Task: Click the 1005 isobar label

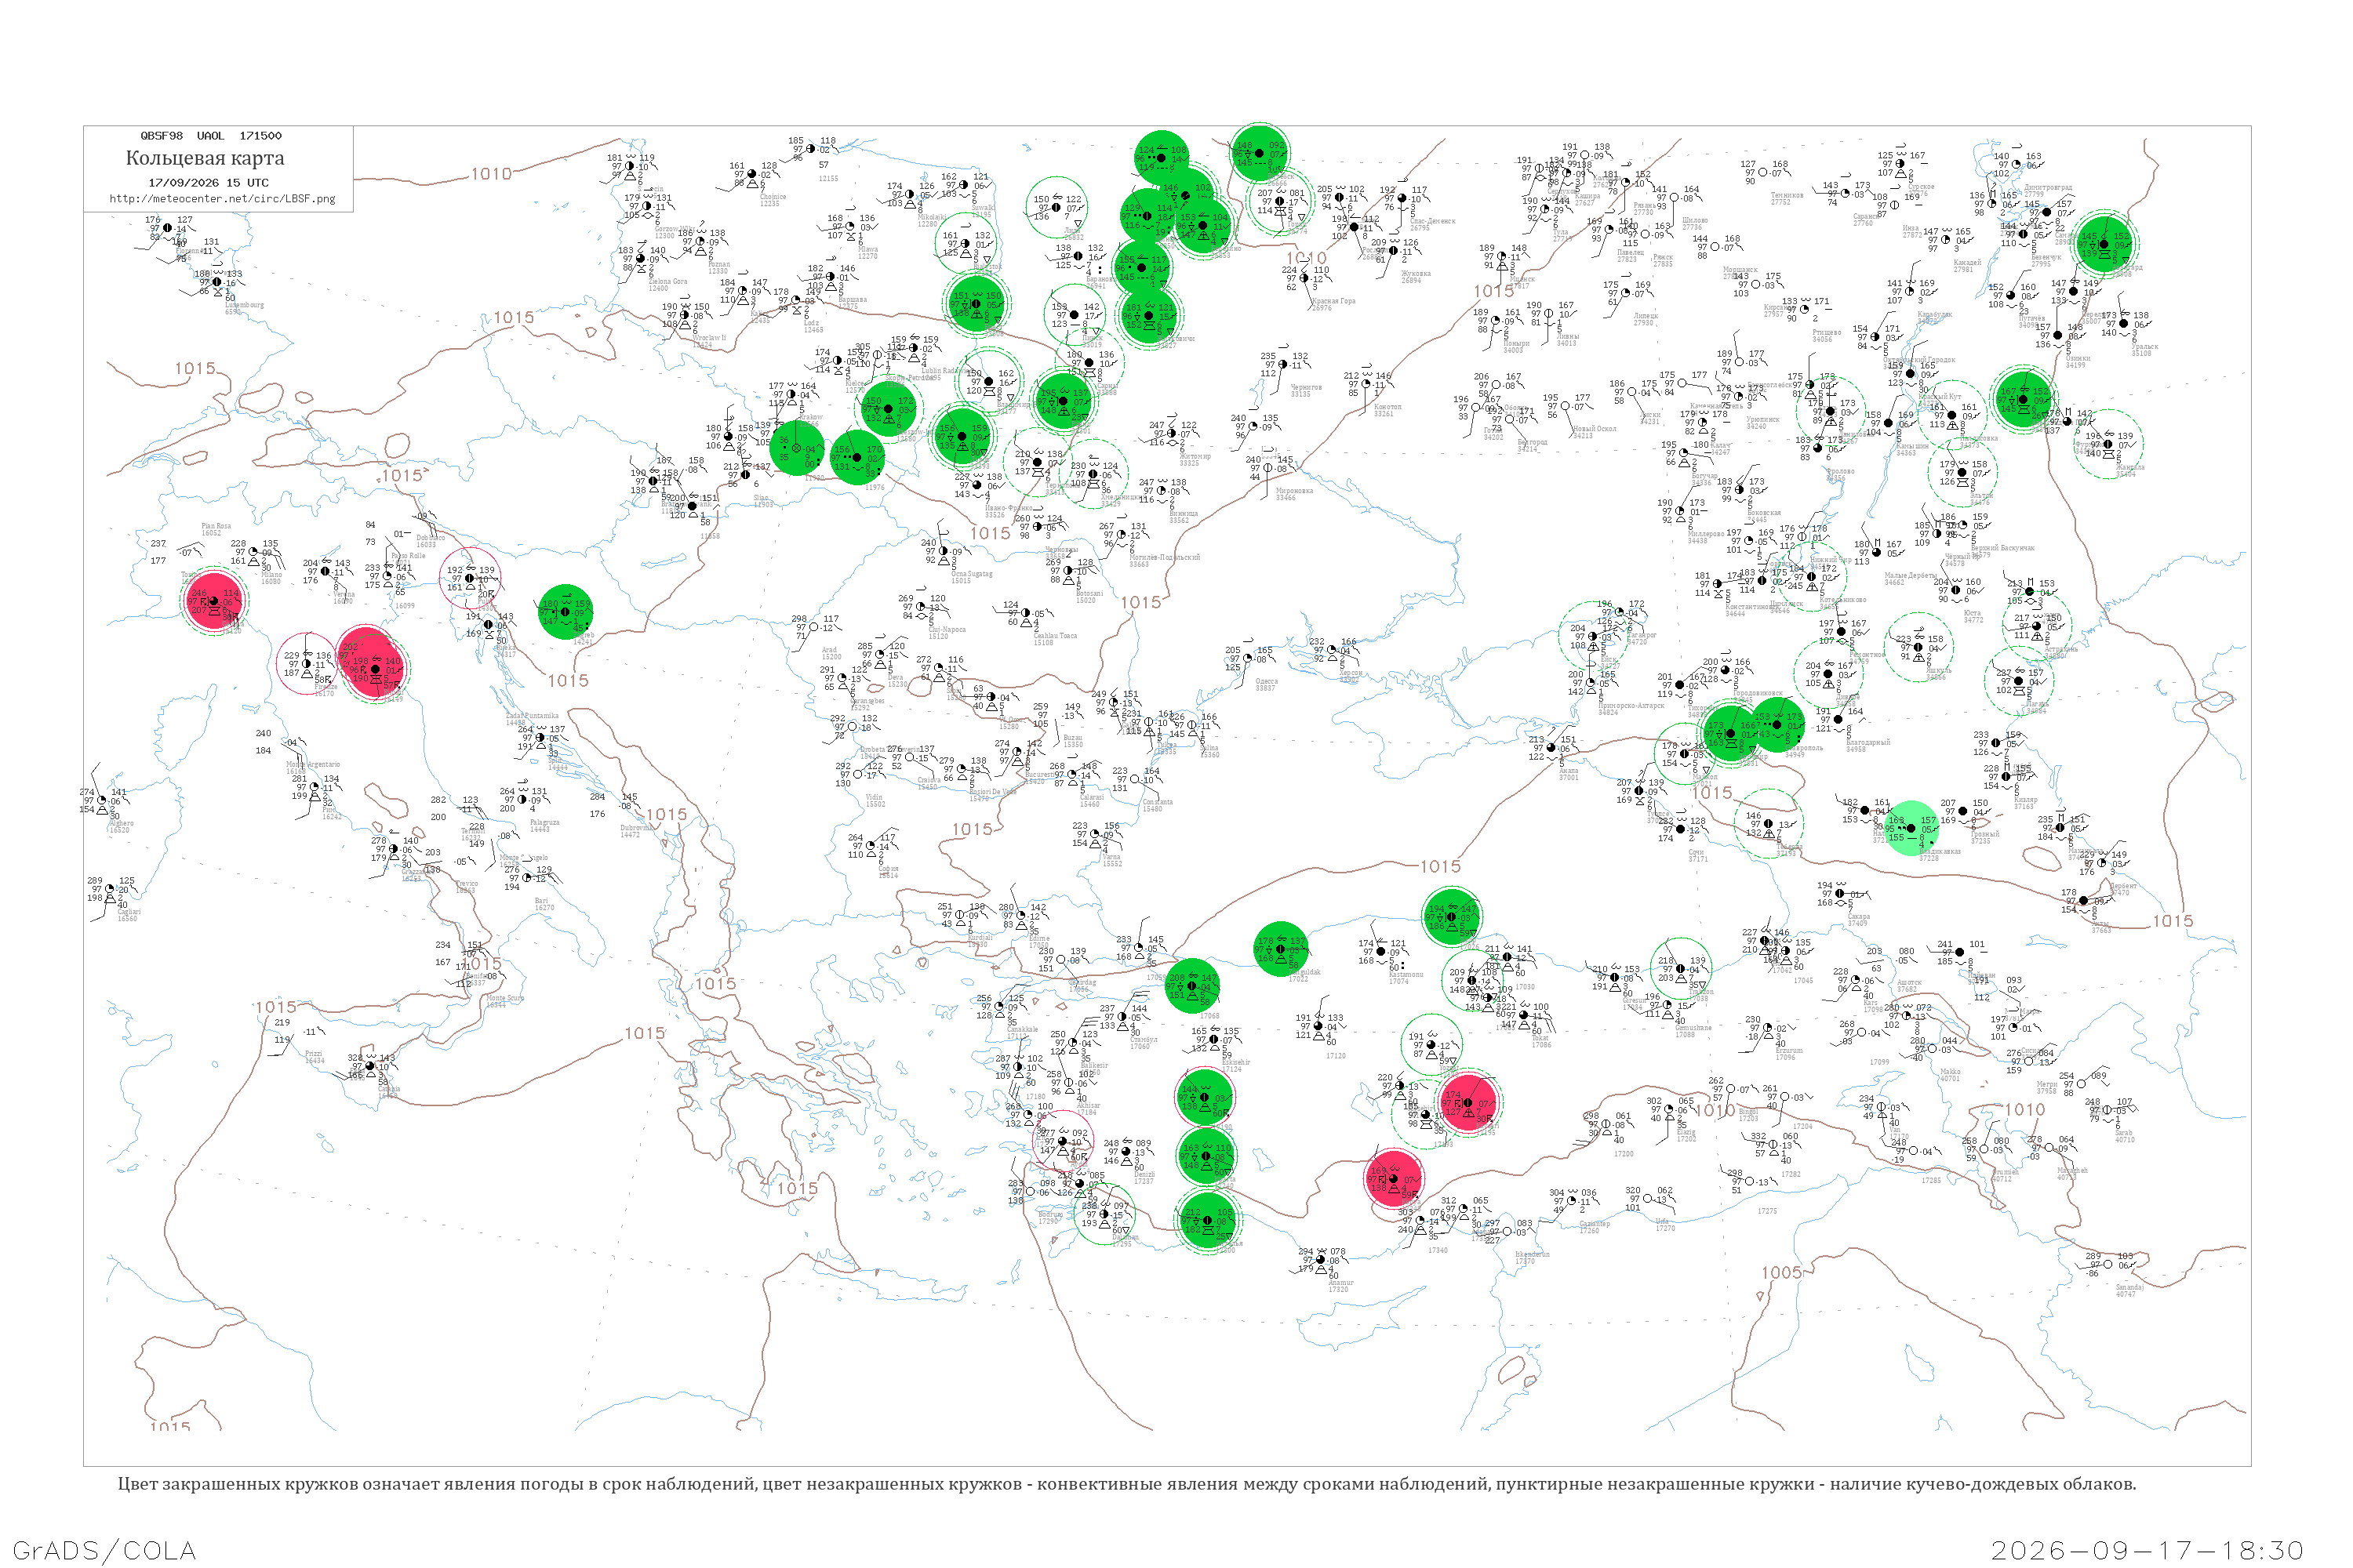Action: tap(1782, 1273)
